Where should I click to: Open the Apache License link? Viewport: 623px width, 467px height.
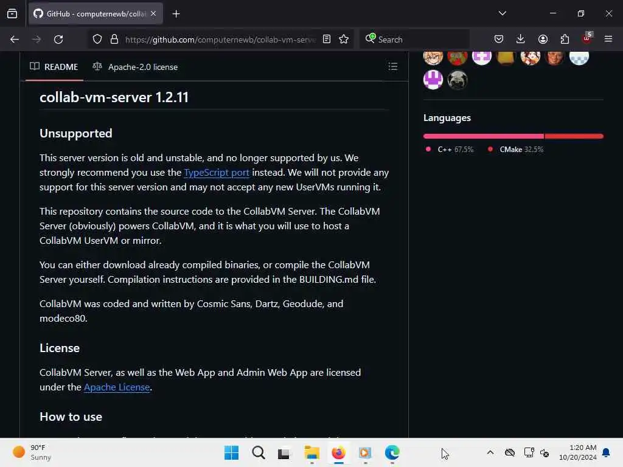117,387
